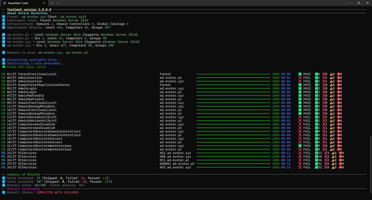The width and height of the screenshot is (372, 200).
Task: Click green heart icon beside Found 249 total rules
Action: 3,67
